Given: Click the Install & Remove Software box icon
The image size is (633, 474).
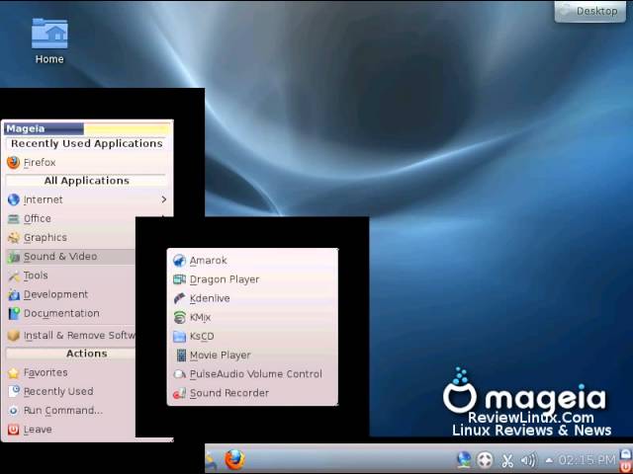Looking at the screenshot, I should pos(13,336).
